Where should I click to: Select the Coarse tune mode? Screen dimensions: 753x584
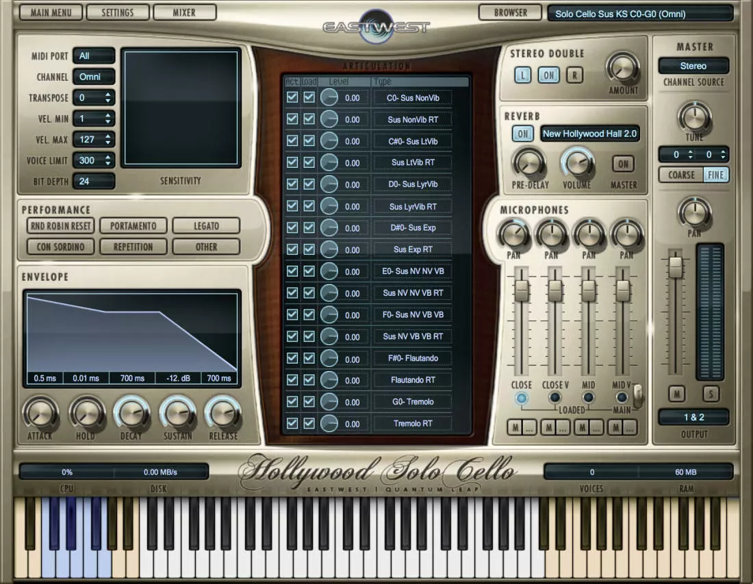(x=681, y=175)
